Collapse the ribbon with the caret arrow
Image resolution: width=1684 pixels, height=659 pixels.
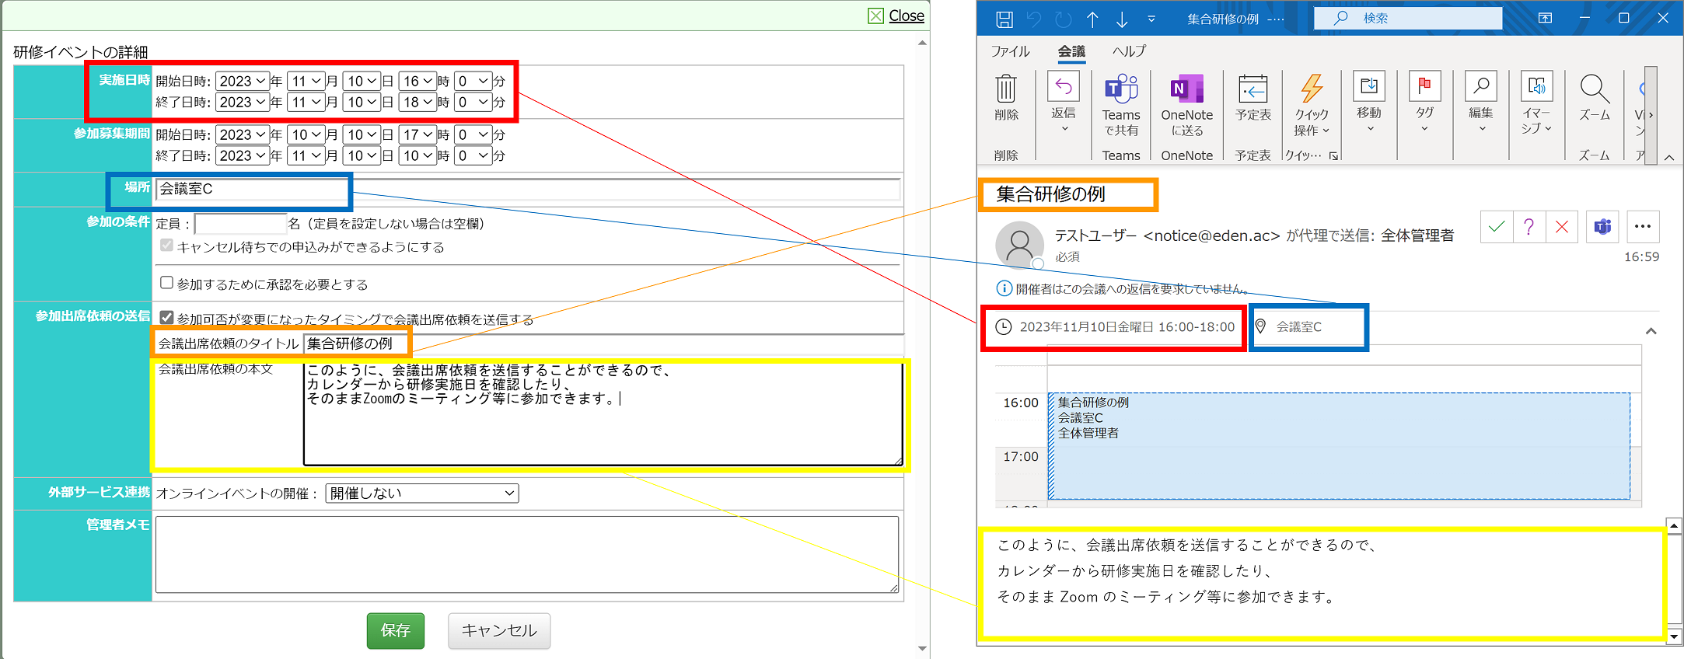pyautogui.click(x=1669, y=157)
